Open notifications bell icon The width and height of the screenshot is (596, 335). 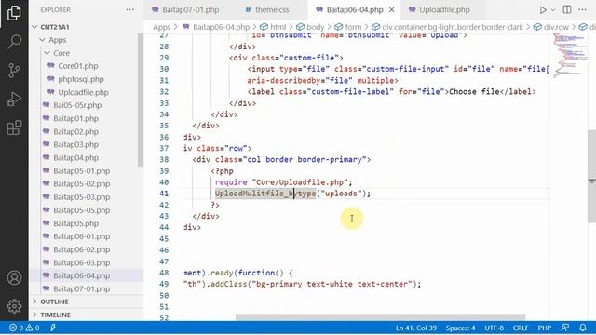[x=583, y=328]
